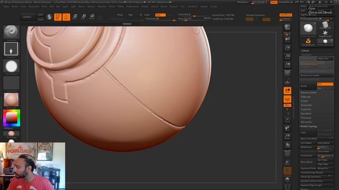Toggle the Rgb button

(x=130, y=15)
